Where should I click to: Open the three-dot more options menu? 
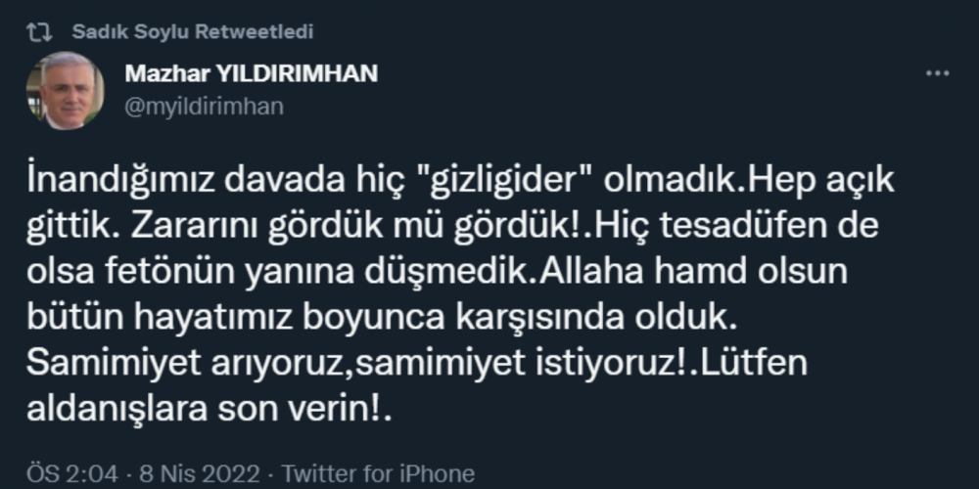[x=937, y=74]
